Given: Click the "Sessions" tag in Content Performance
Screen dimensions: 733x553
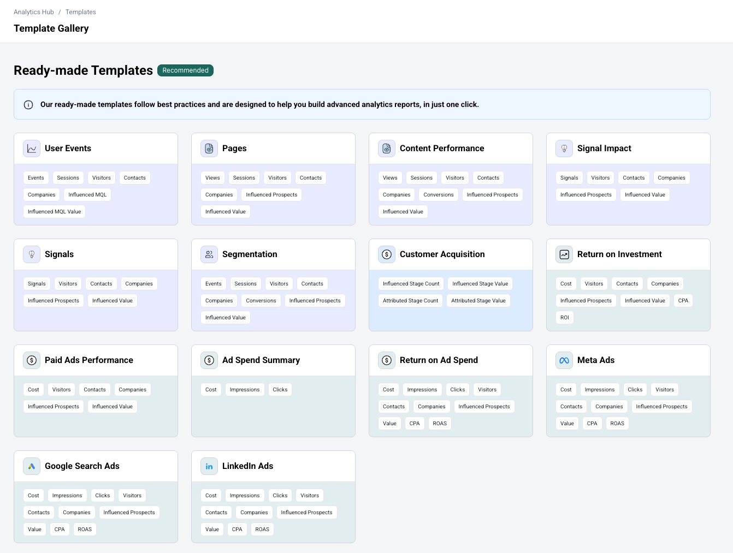Looking at the screenshot, I should point(422,178).
